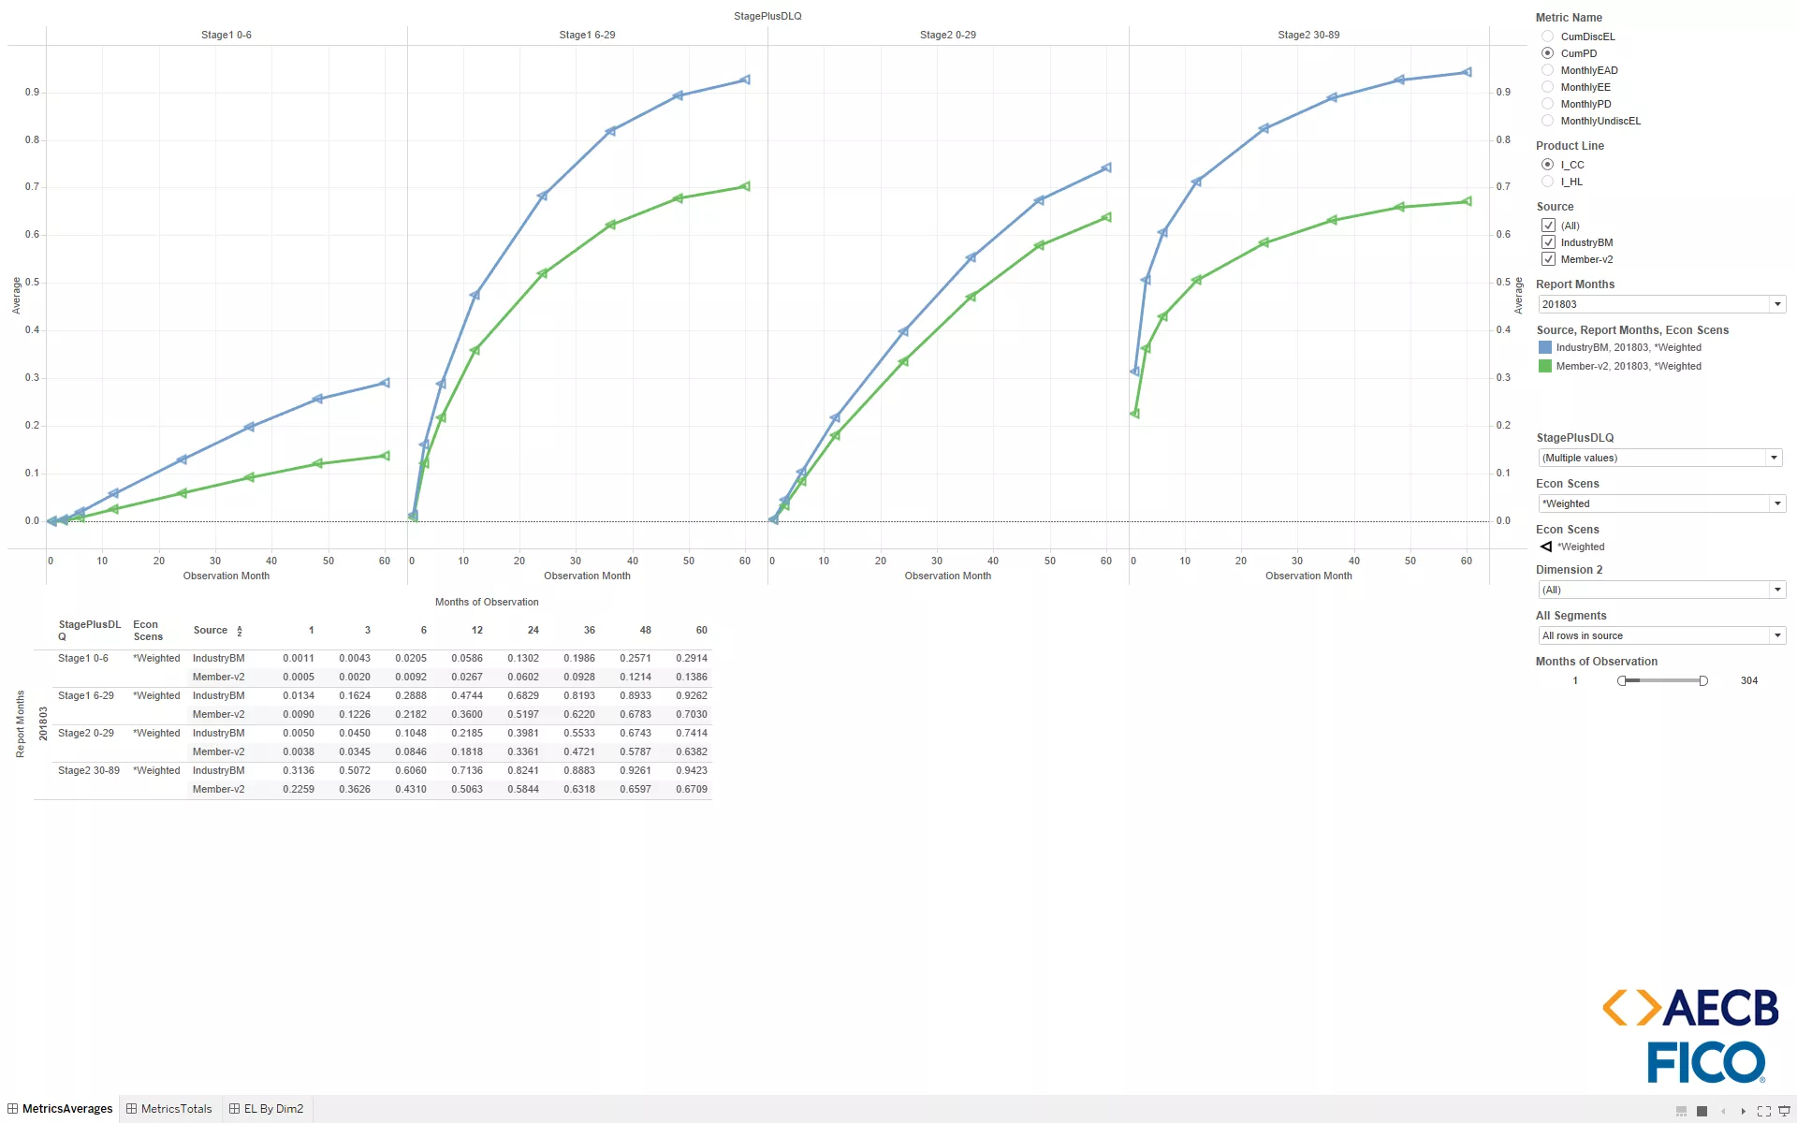This screenshot has height=1123, width=1797.
Task: Click the presentation mode icon
Action: (1784, 1111)
